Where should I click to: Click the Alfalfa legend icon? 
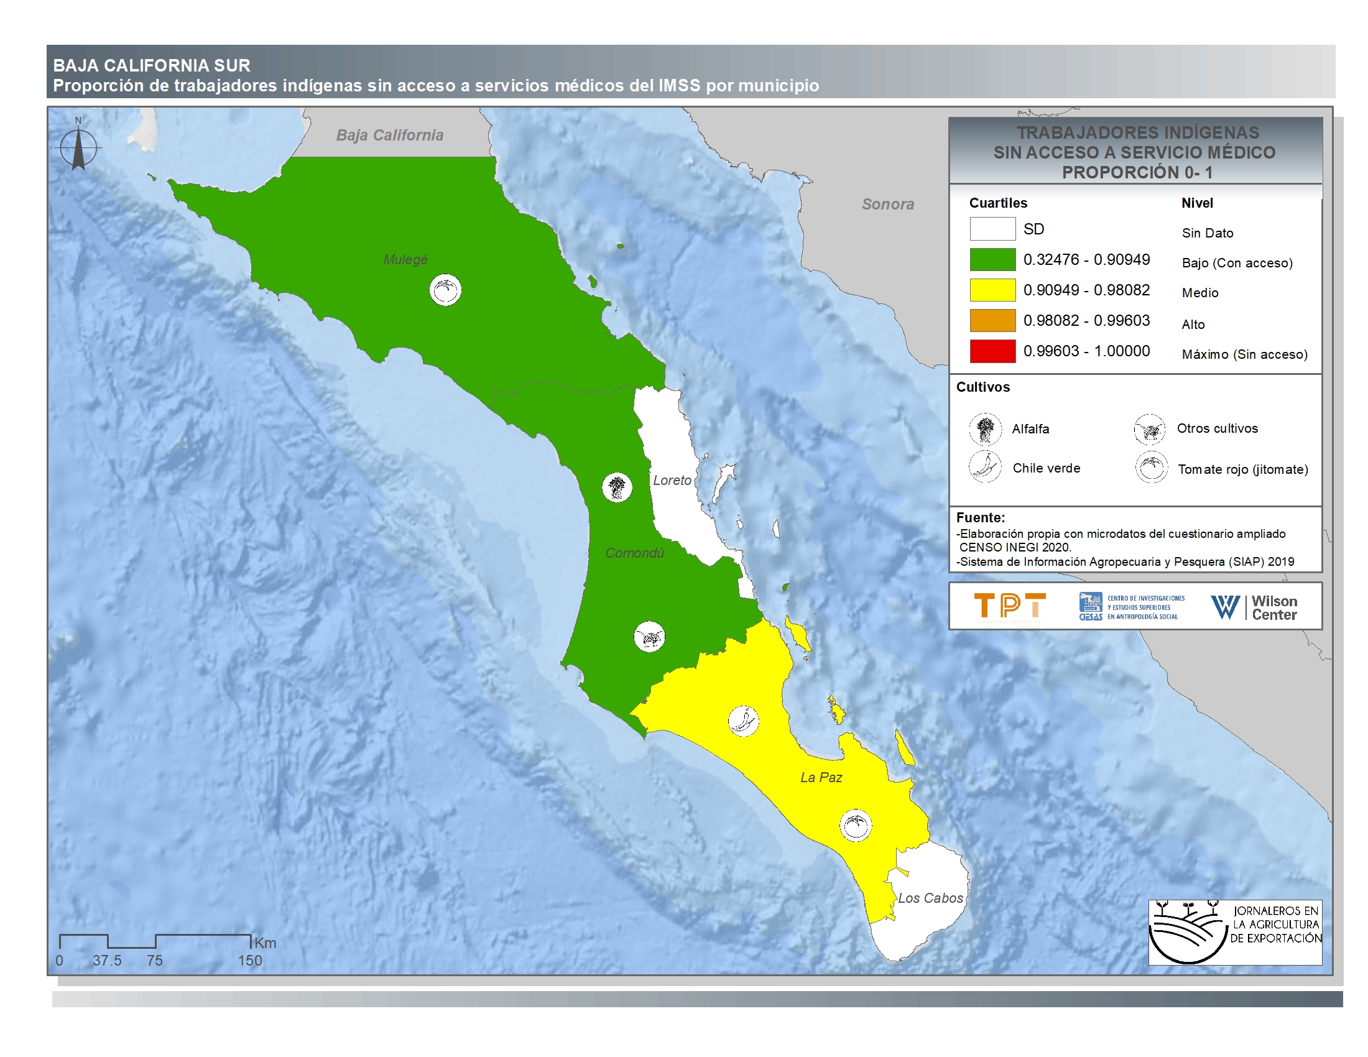[986, 429]
